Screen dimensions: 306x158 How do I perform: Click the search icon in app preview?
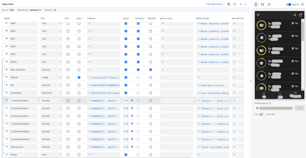point(295,15)
